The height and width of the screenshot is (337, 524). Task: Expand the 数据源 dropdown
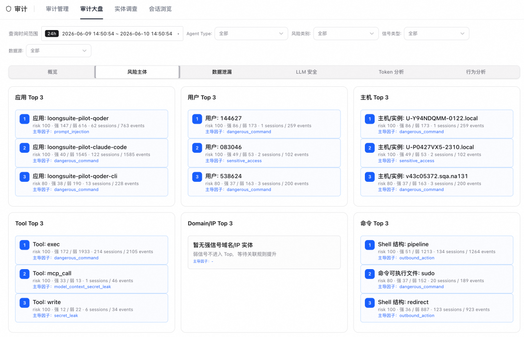59,51
